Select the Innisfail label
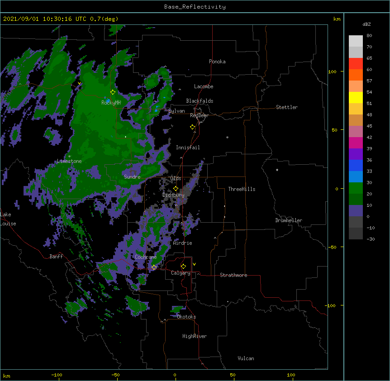Image resolution: width=390 pixels, height=381 pixels. click(188, 148)
